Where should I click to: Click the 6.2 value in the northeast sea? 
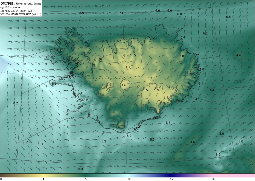pyautogui.click(x=205, y=33)
